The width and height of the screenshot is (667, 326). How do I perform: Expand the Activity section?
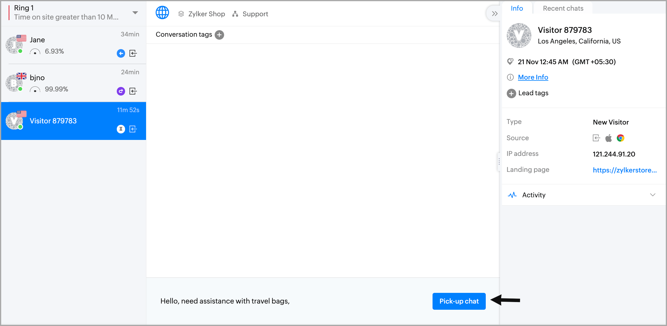tap(653, 195)
